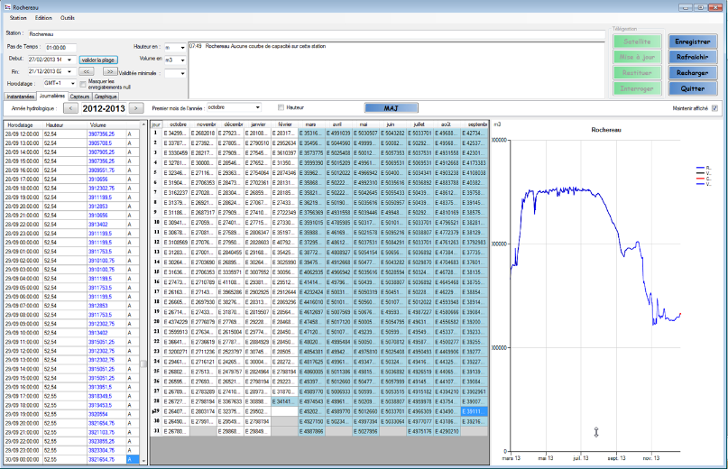Click the mars column header
The height and width of the screenshot is (469, 728).
coord(311,124)
